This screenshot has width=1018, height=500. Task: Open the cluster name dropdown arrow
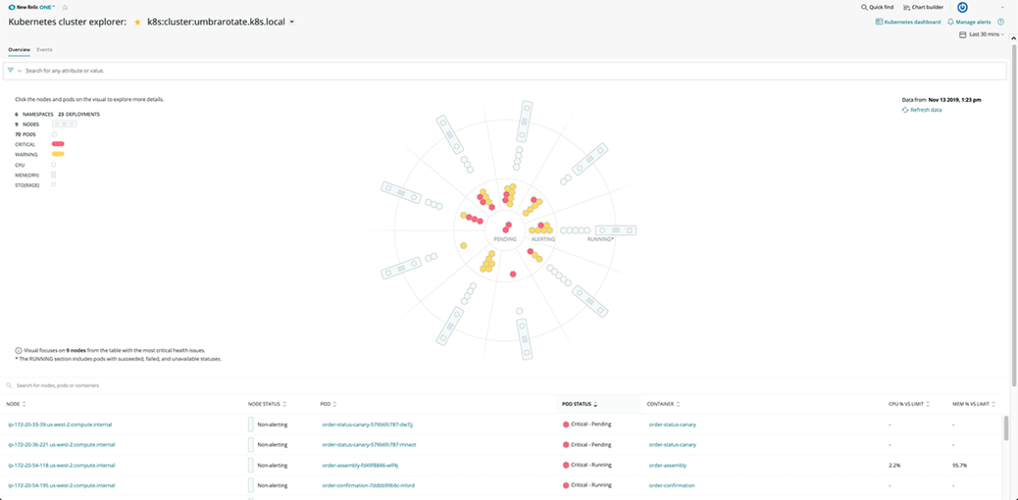[292, 22]
